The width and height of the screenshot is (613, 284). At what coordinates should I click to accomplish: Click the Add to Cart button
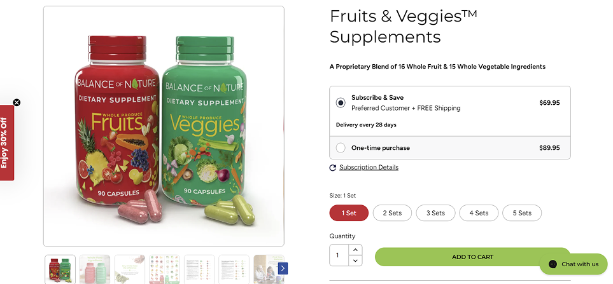[472, 257]
